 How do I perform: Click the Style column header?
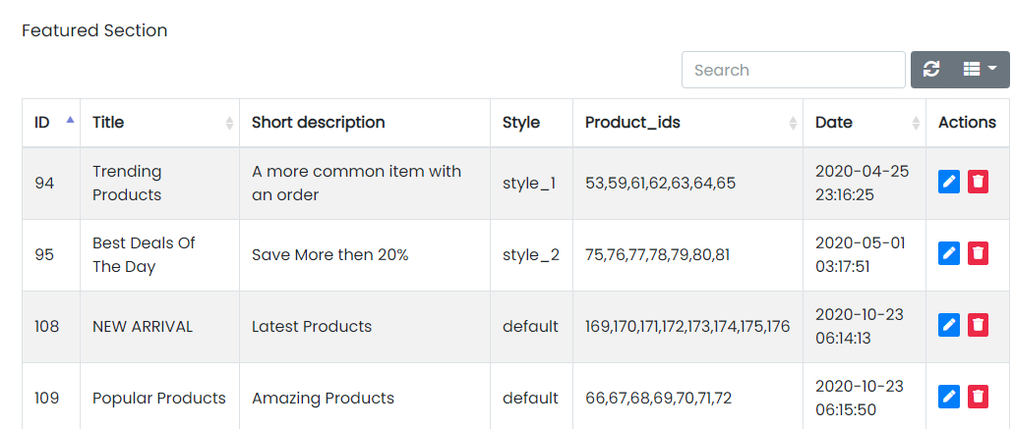pyautogui.click(x=530, y=123)
